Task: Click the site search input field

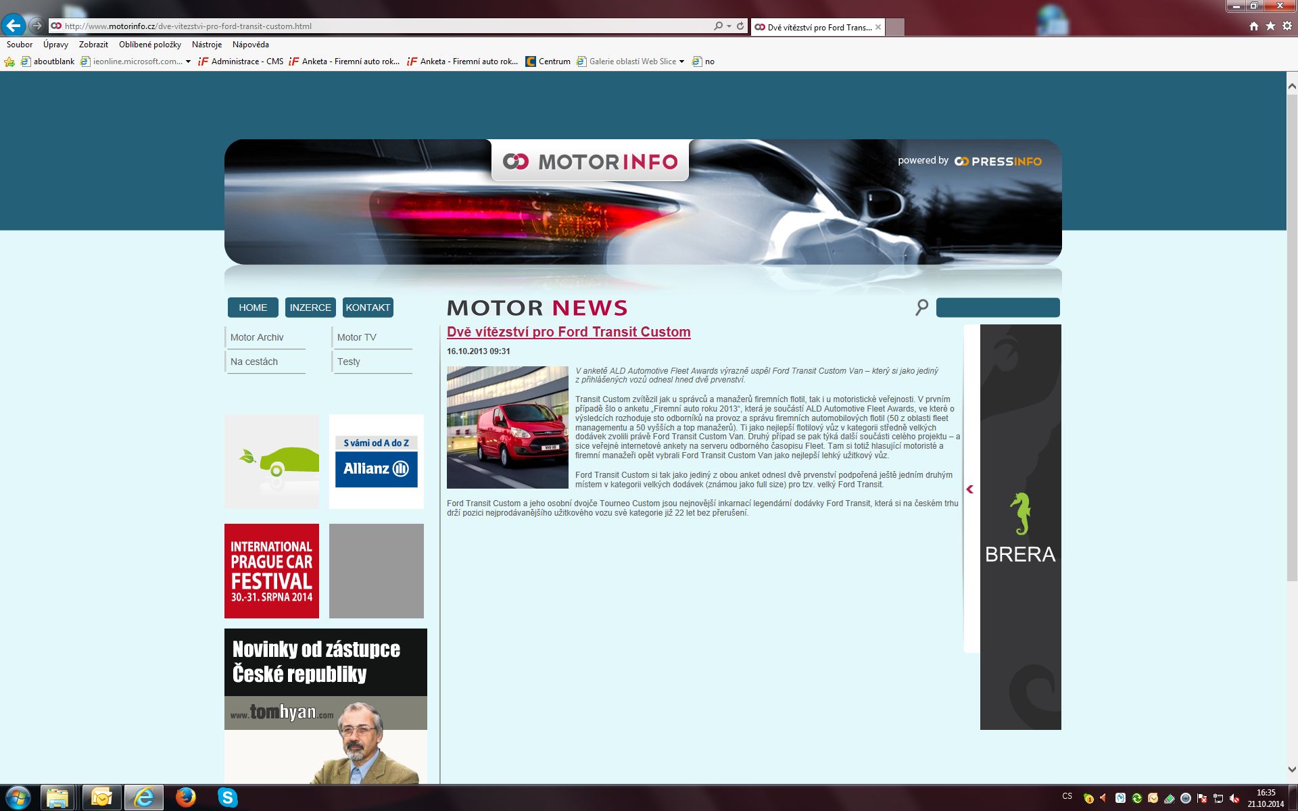Action: (998, 308)
